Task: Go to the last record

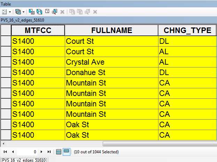Action: 49,152
